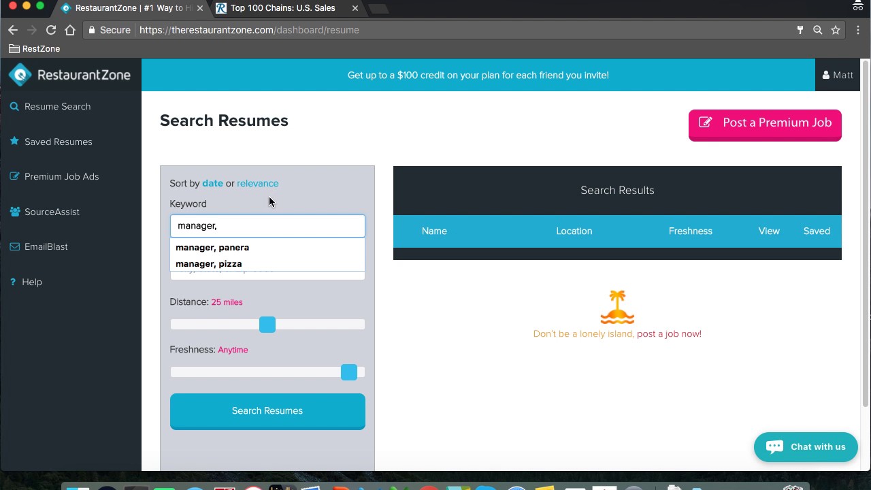Select the 'manager, panera' suggestion
The width and height of the screenshot is (871, 490).
point(267,247)
